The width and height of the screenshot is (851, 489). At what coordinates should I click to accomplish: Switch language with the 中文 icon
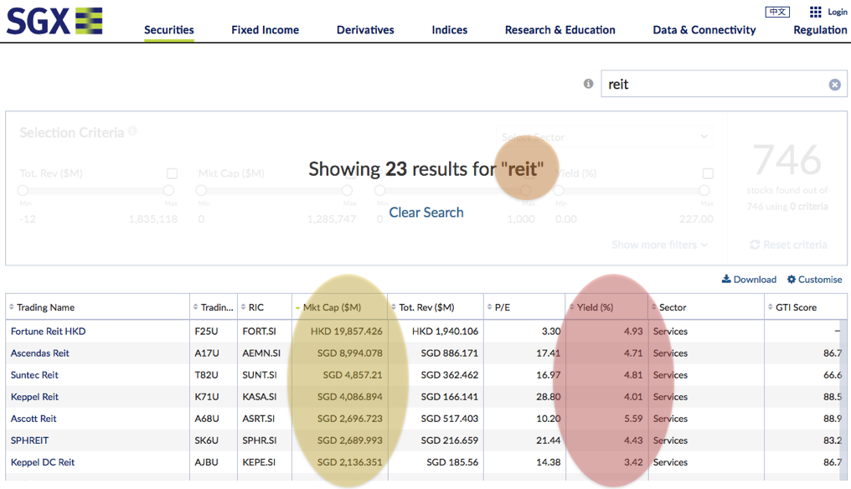point(777,12)
